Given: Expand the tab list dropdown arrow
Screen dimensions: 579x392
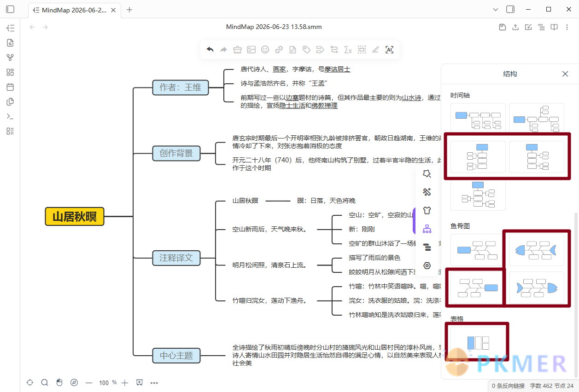Looking at the screenshot, I should [x=496, y=9].
